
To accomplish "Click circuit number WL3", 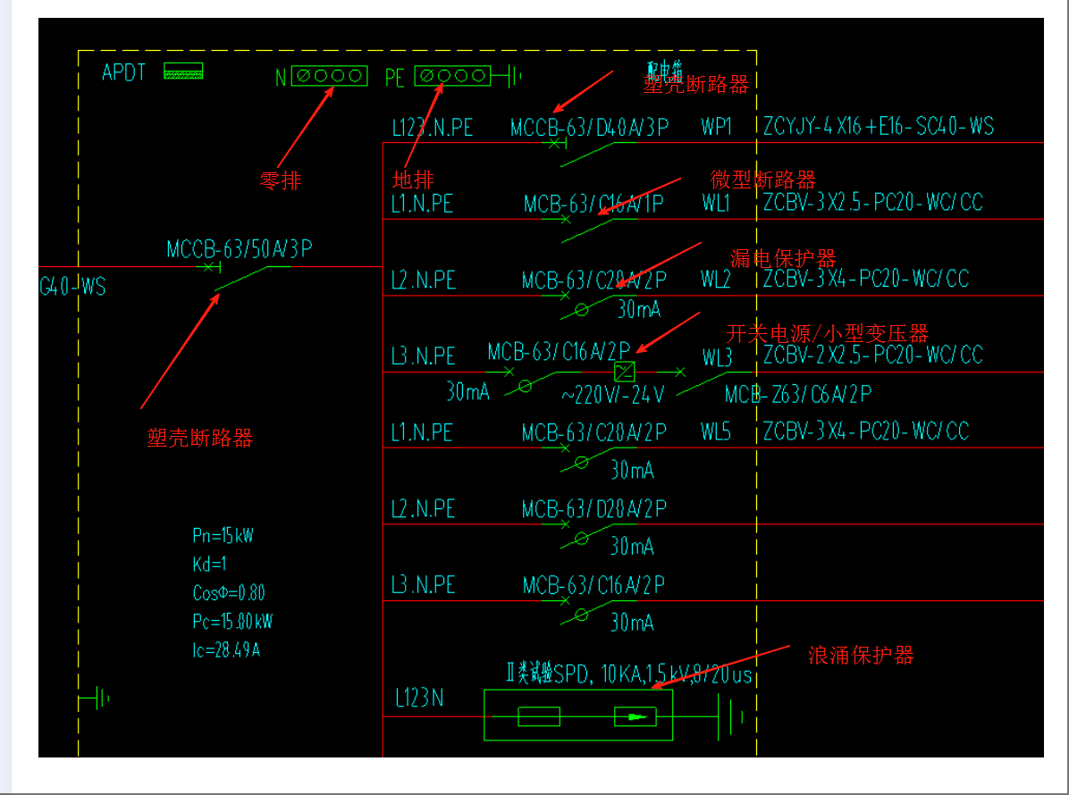I will [717, 357].
